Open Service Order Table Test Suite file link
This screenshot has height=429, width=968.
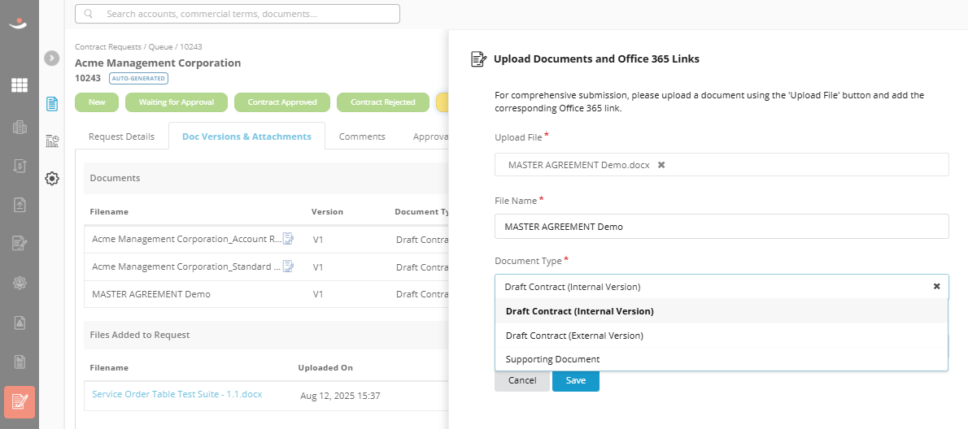pos(177,394)
